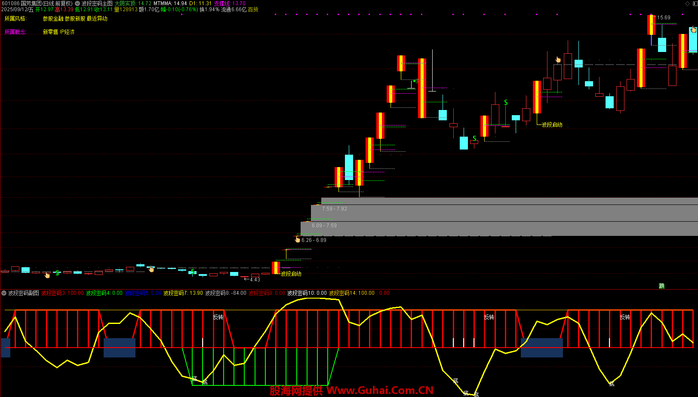Click the IP经济 concept tag
Image resolution: width=698 pixels, height=397 pixels.
pyautogui.click(x=67, y=32)
